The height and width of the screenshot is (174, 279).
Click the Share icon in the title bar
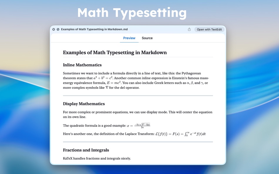click(189, 29)
